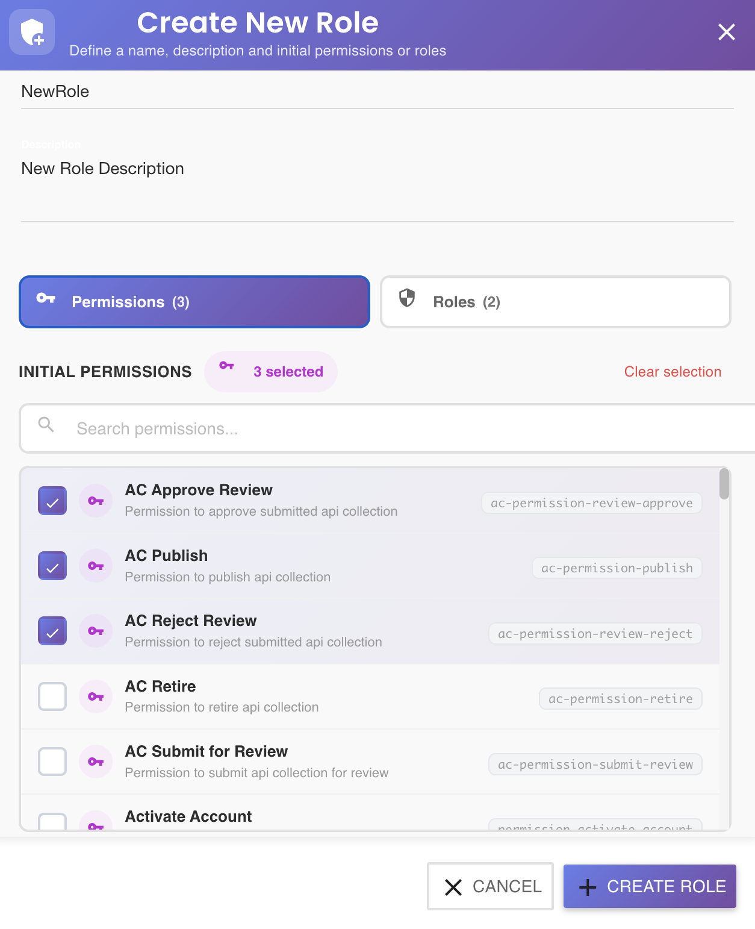This screenshot has height=929, width=755.
Task: Click the key icon in 3 selected badge
Action: pos(226,366)
